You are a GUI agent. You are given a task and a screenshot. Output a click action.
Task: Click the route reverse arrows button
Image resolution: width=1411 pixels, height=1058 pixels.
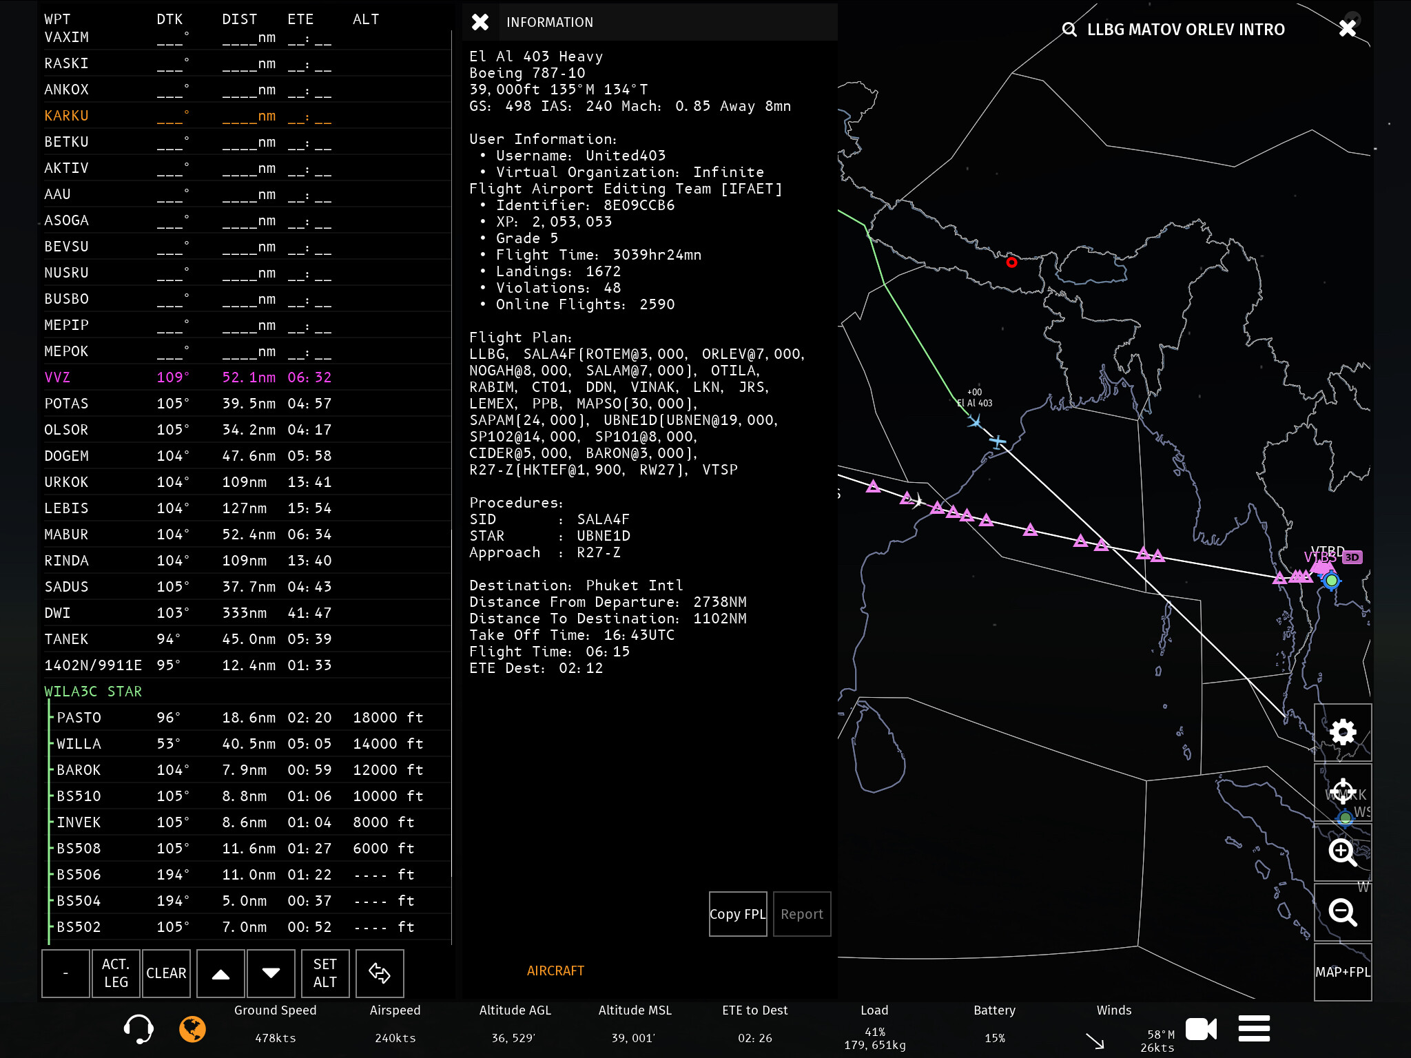379,973
